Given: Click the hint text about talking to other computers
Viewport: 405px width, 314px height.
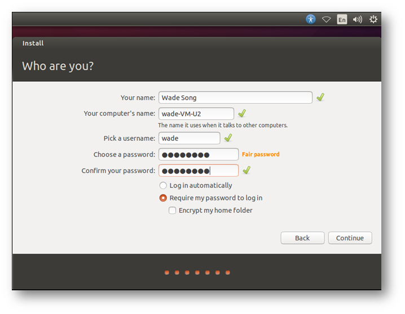Looking at the screenshot, I should click(x=223, y=125).
